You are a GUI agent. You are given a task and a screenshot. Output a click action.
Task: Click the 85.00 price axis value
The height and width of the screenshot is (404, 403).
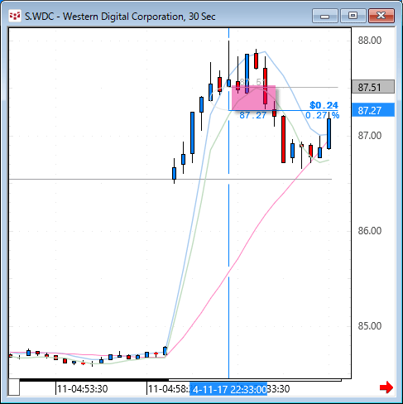[370, 326]
